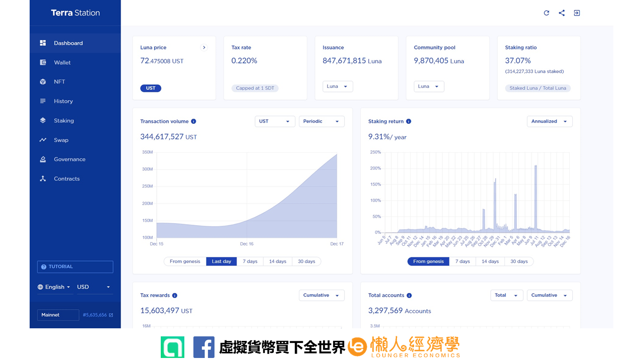The width and height of the screenshot is (643, 362).
Task: Open Total accounts Cumulative dropdown
Action: click(x=550, y=296)
